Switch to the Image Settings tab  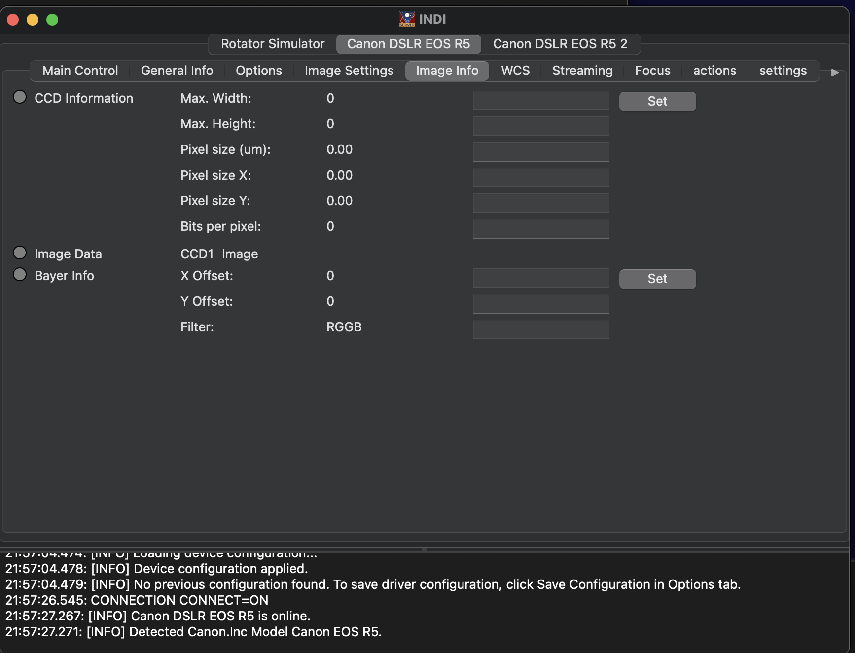point(349,71)
